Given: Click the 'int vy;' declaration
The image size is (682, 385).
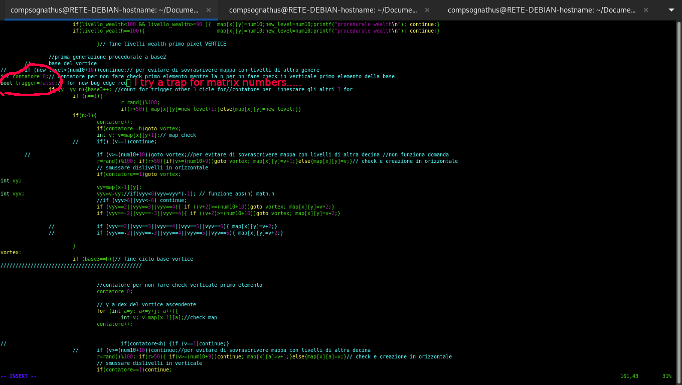Looking at the screenshot, I should coord(11,181).
